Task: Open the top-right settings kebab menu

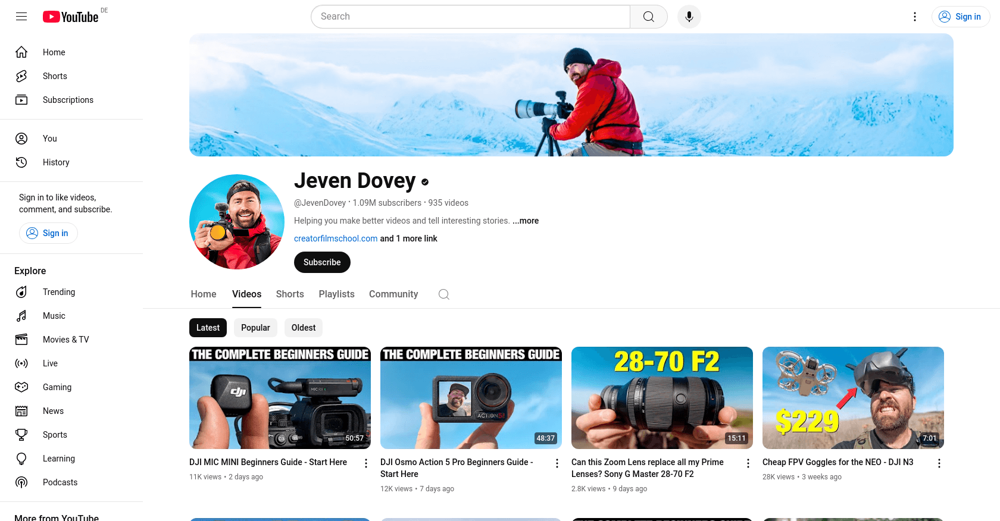Action: [915, 17]
